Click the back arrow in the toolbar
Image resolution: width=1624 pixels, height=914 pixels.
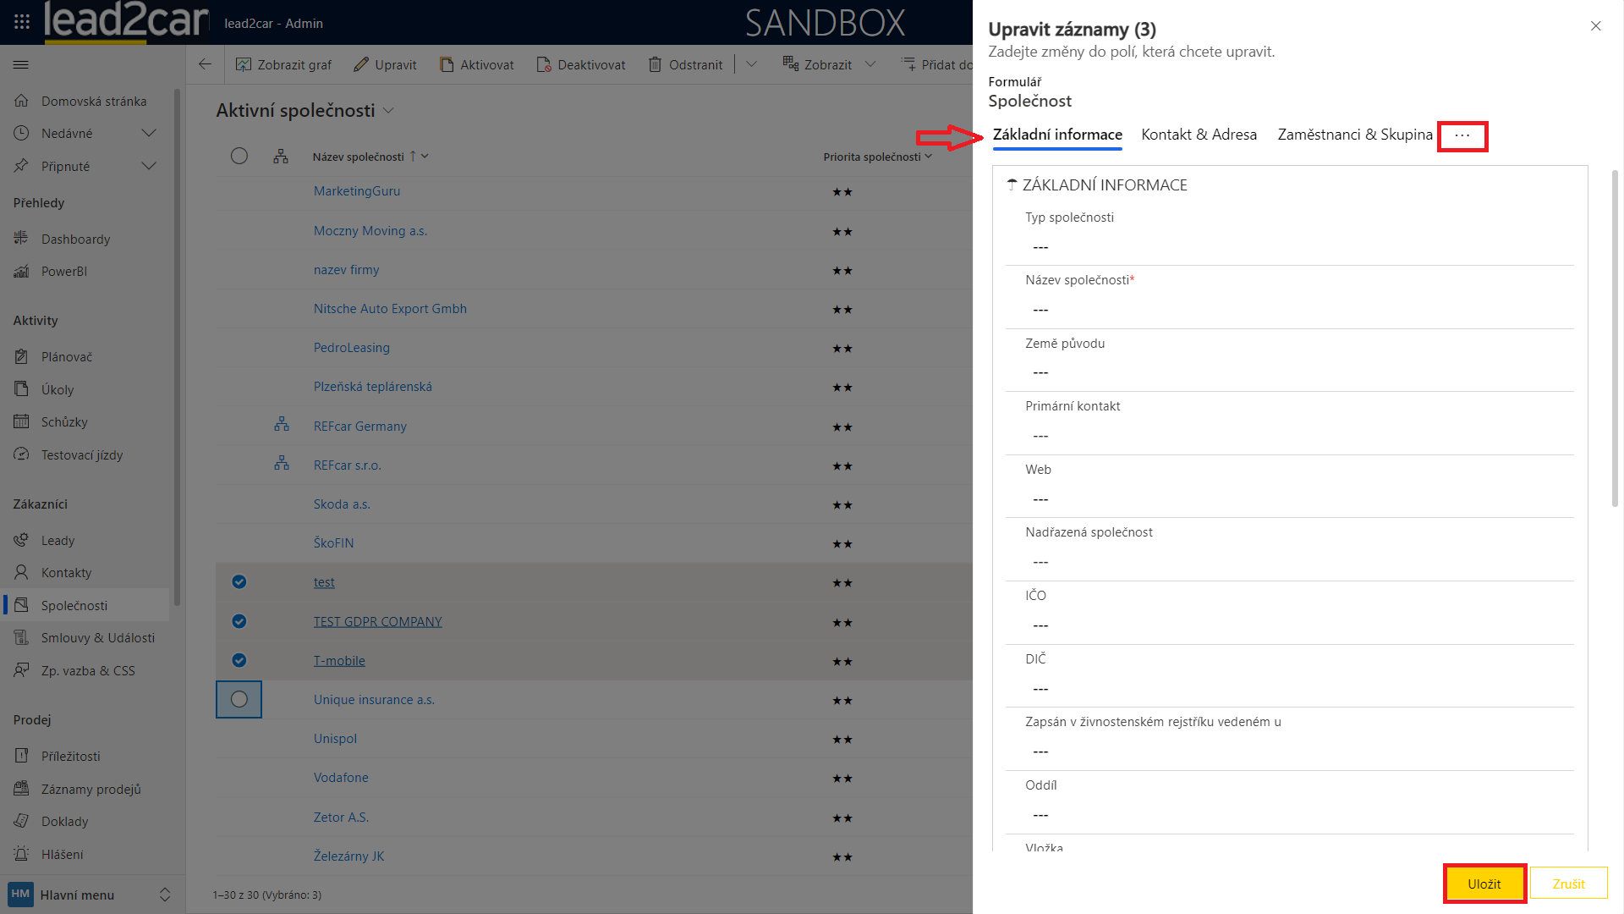click(205, 64)
